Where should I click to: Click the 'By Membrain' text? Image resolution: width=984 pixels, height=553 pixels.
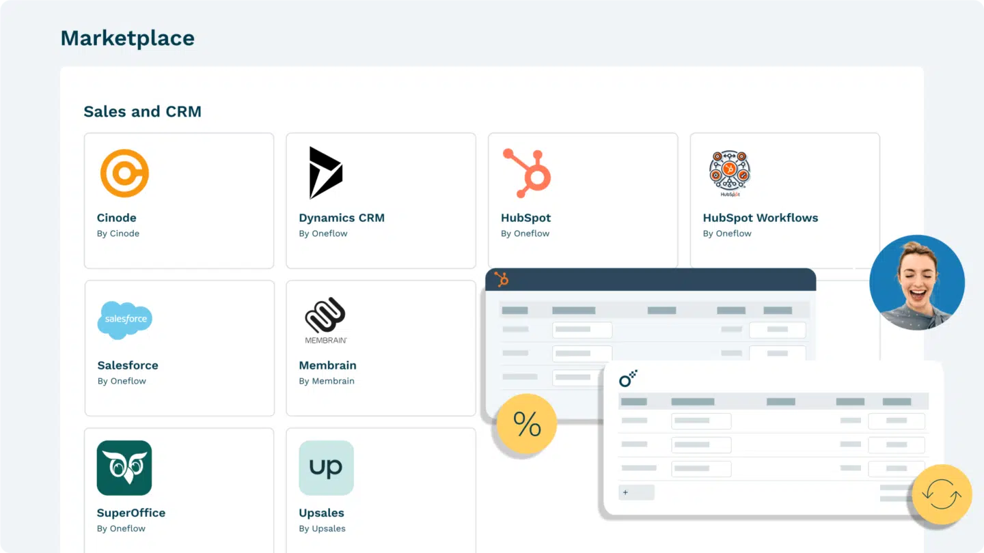327,381
